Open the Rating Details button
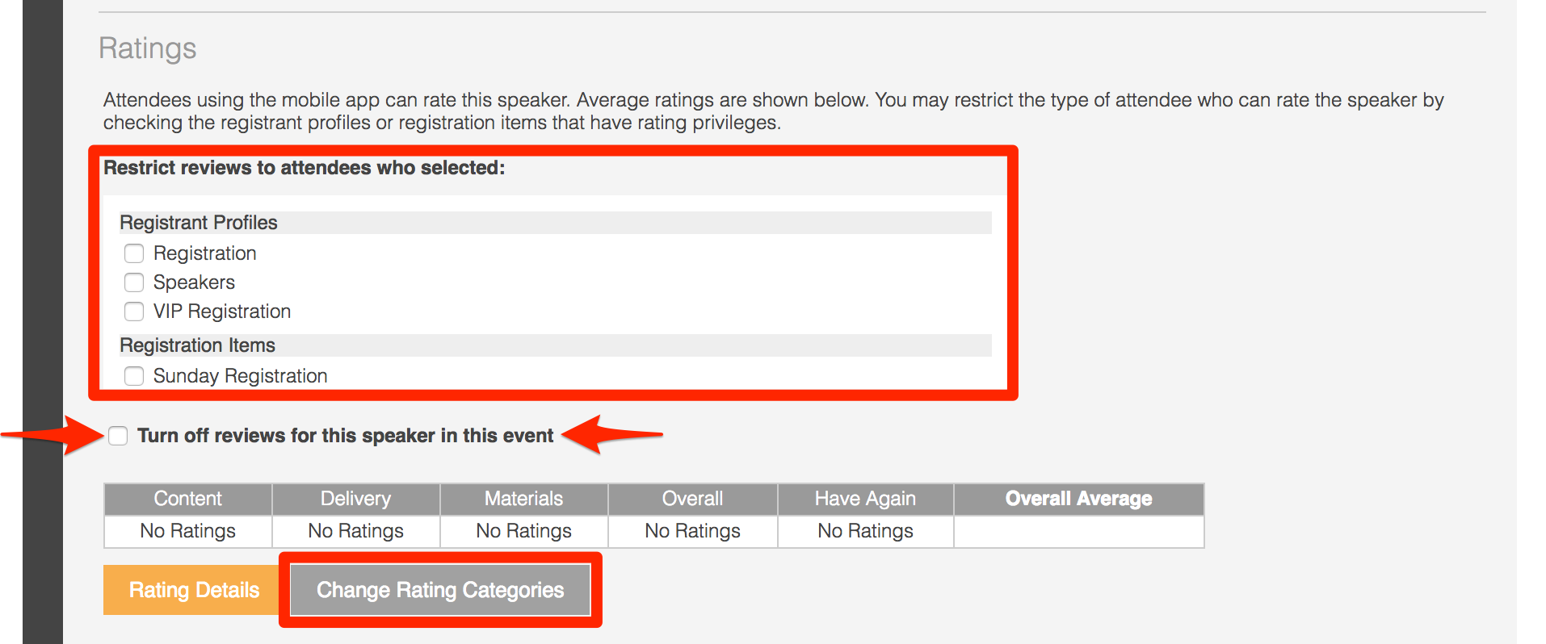1546x644 pixels. point(194,590)
